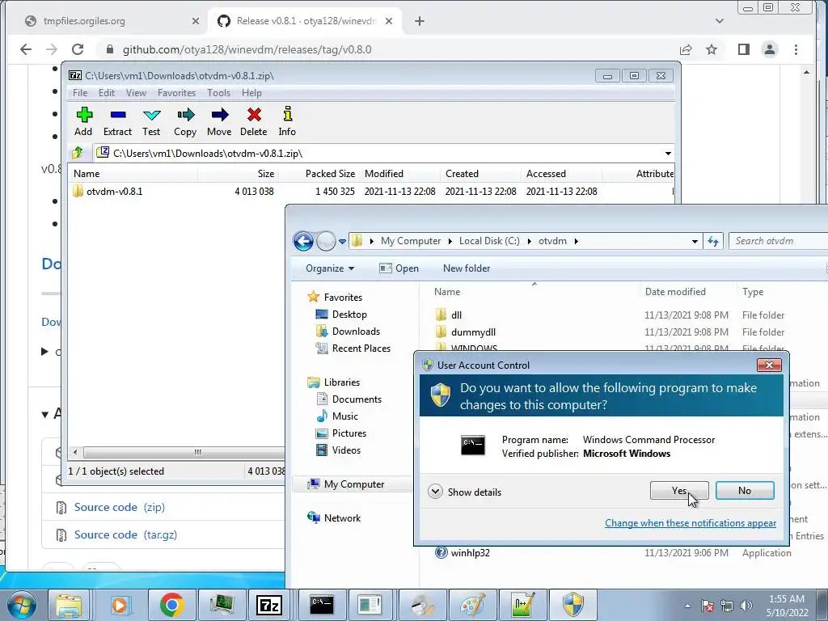Open the file explorer taskbar icon
The width and height of the screenshot is (828, 621).
tap(69, 605)
